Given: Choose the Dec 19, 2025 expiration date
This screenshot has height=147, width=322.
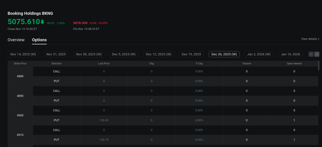Looking at the screenshot, I should [x=191, y=54].
